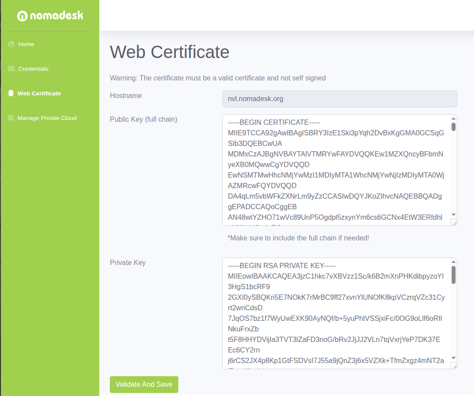
Task: Click the Public Key scrollbar thumb
Action: coord(453,127)
